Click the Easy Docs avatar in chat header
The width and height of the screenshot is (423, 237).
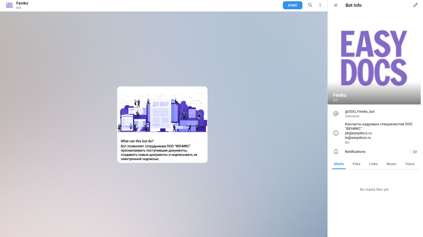click(x=10, y=5)
